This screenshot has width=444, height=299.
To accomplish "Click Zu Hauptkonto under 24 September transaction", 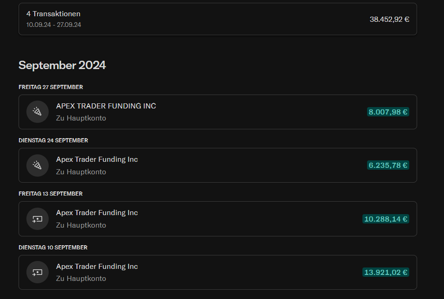I will [81, 172].
